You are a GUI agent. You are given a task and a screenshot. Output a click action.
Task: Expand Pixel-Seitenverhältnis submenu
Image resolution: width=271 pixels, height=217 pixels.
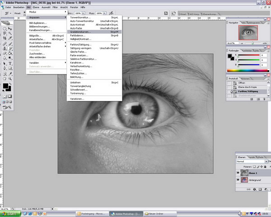click(x=47, y=43)
